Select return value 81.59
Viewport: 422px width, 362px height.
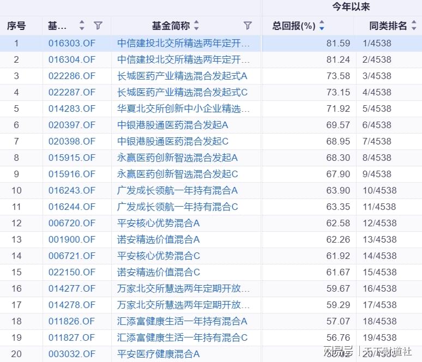[338, 43]
